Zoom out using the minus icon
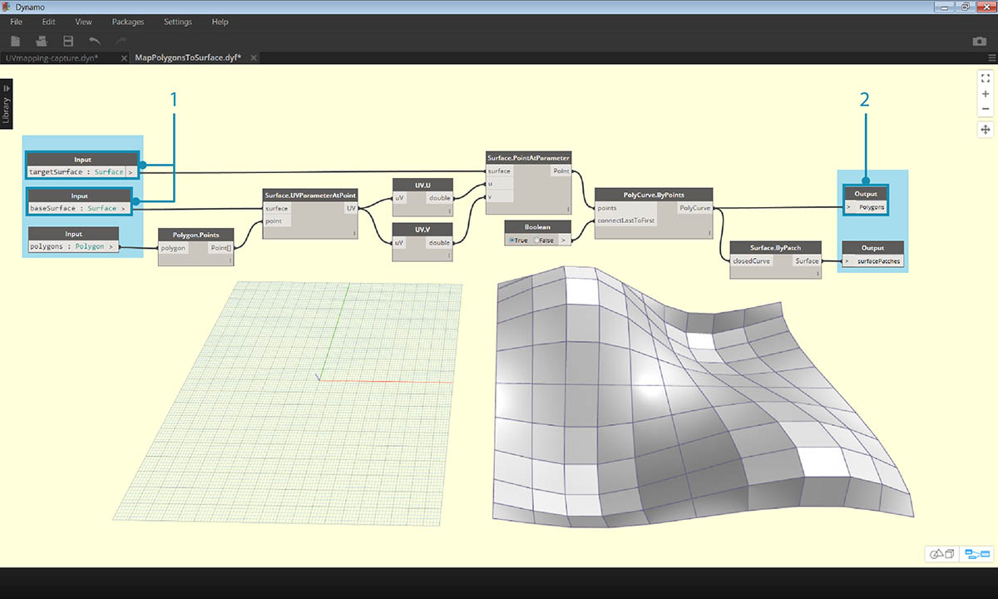This screenshot has width=998, height=599. point(986,109)
